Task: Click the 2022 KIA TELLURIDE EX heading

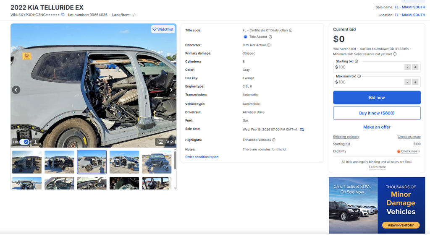Action: click(x=47, y=8)
